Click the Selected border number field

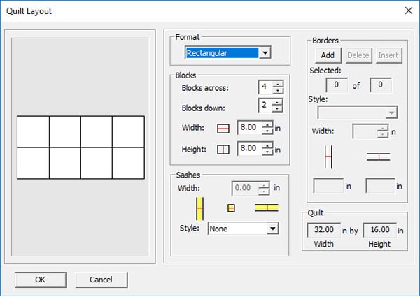pyautogui.click(x=337, y=85)
